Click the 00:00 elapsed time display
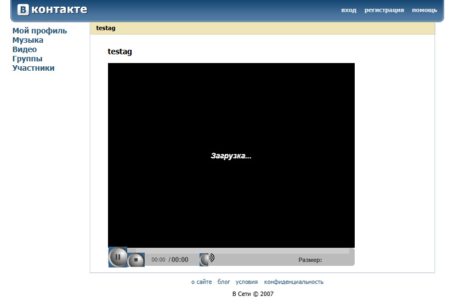Viewport: 449px width, 302px height. tap(158, 260)
